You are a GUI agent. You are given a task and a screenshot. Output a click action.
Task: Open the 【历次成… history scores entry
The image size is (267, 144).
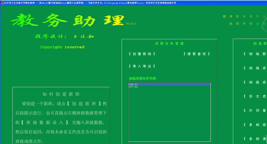tap(255, 96)
